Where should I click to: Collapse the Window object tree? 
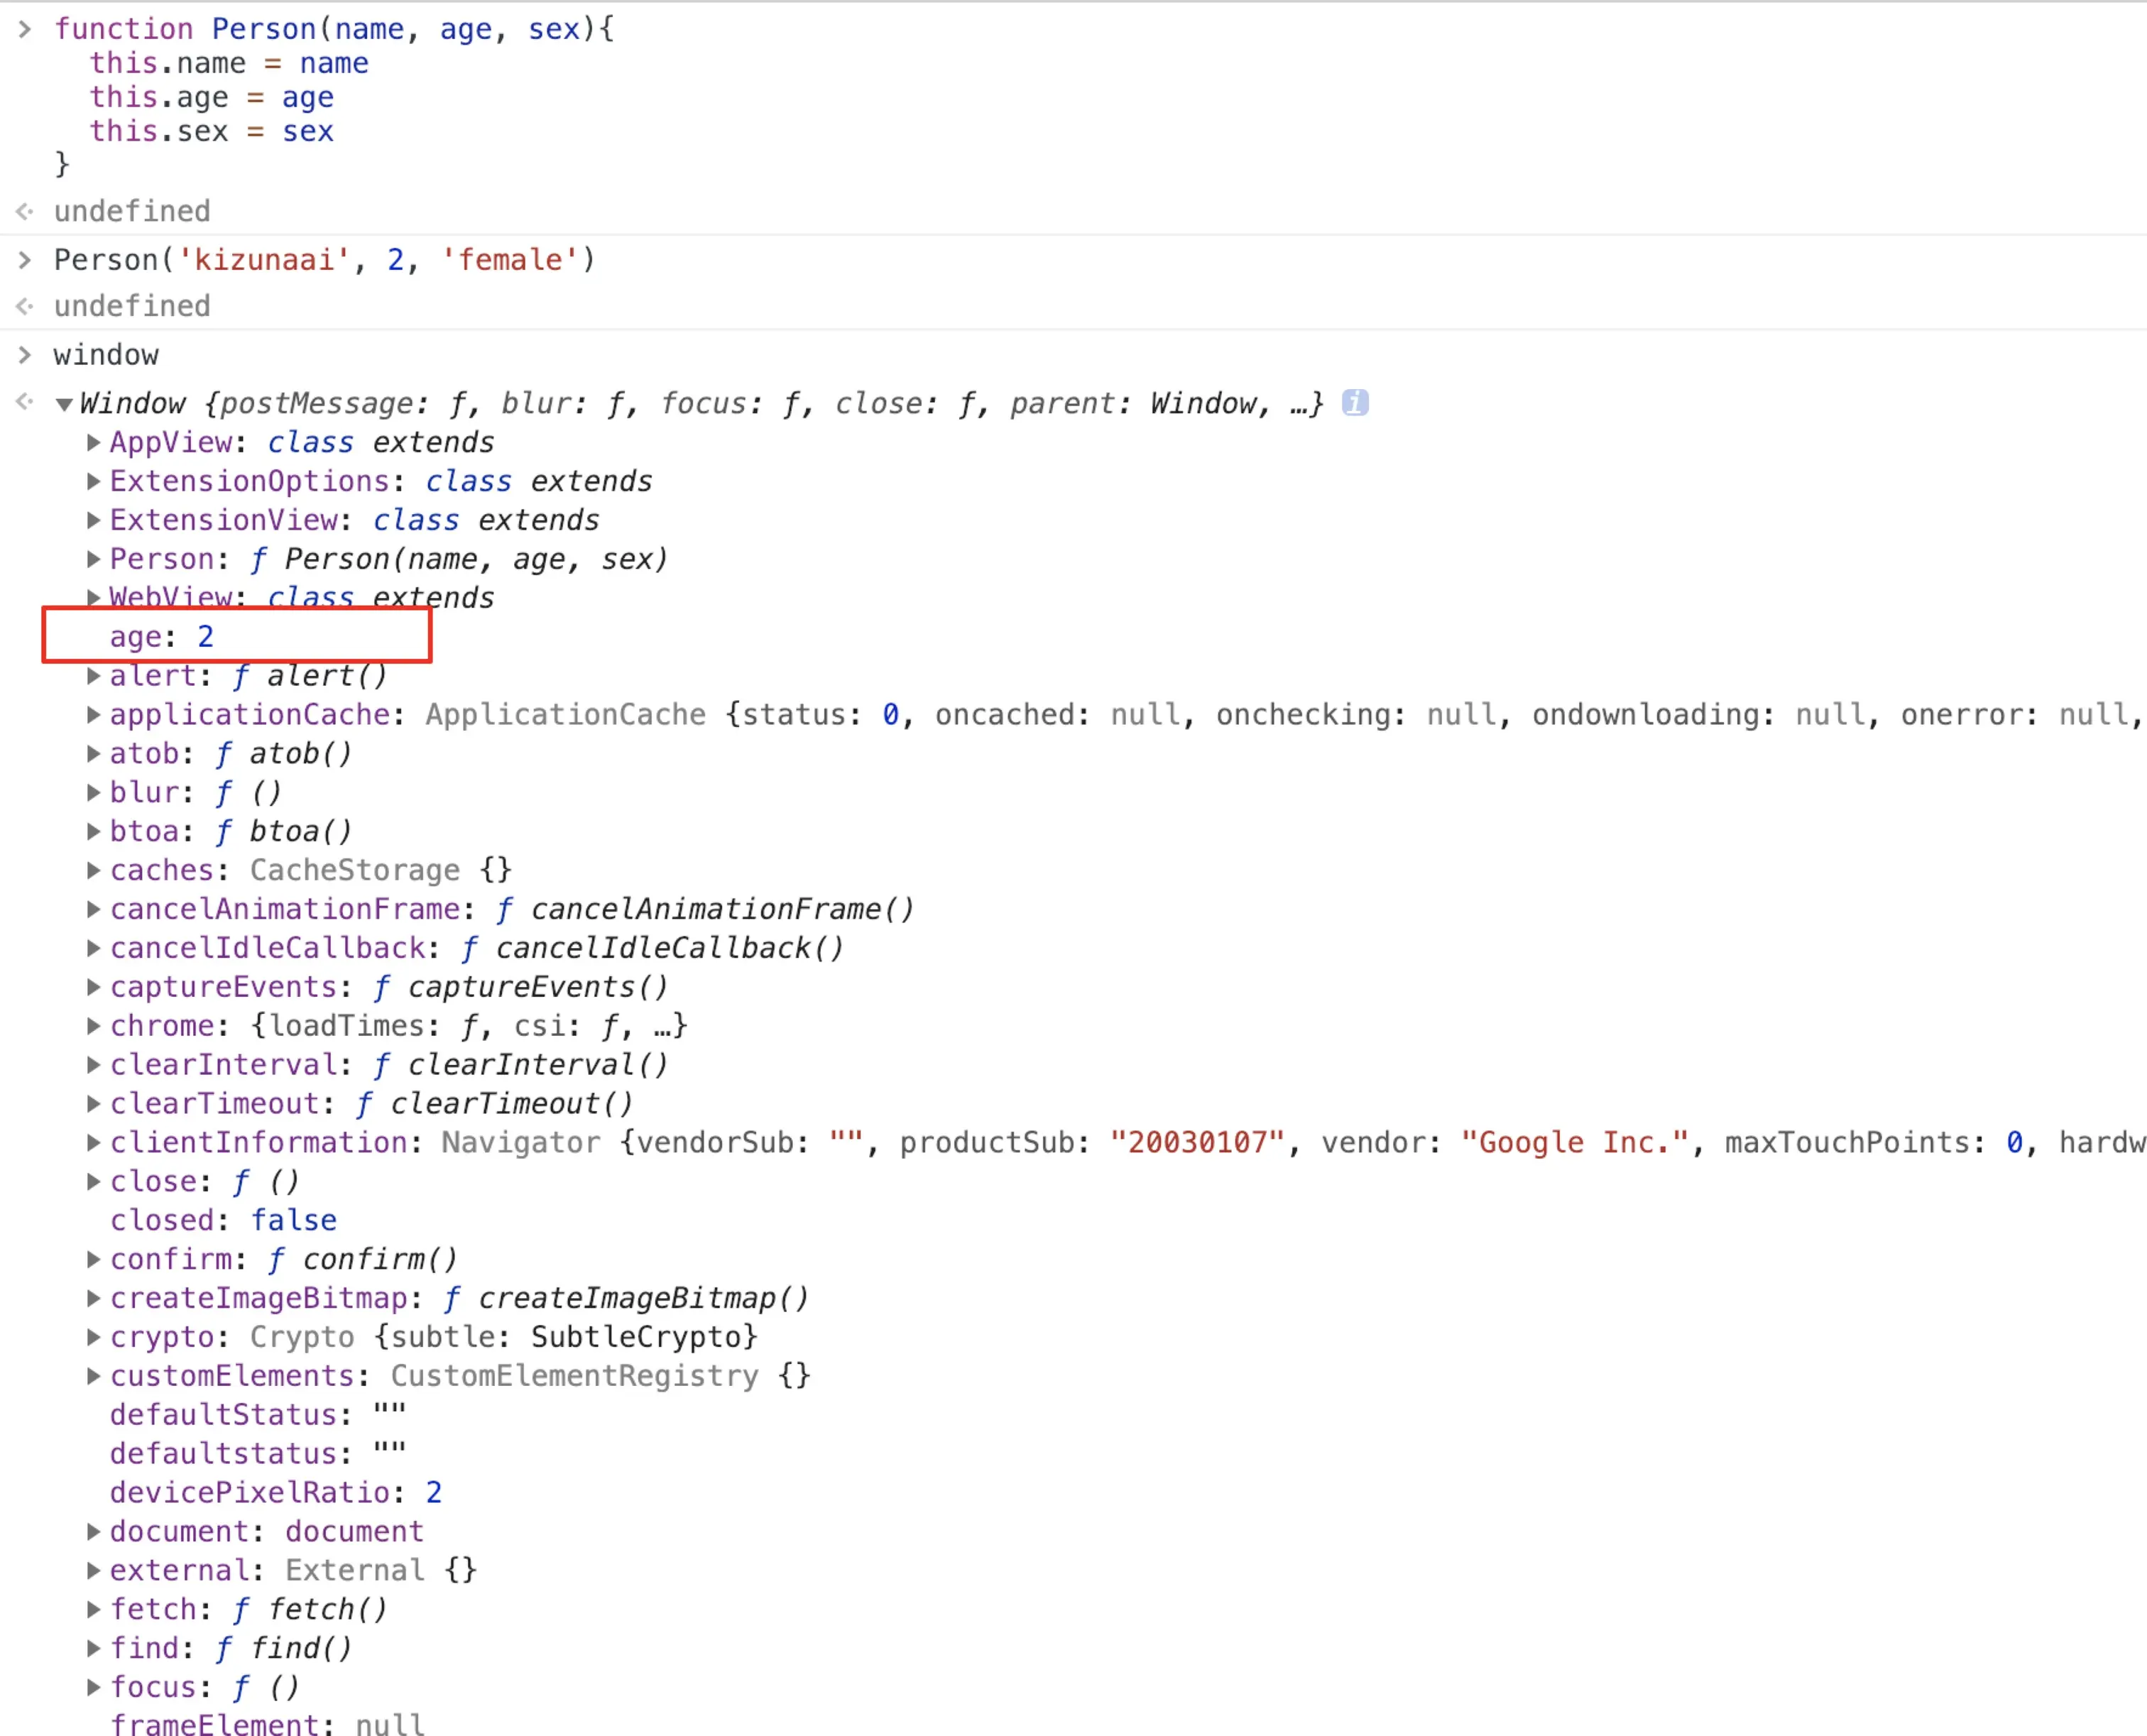[64, 404]
